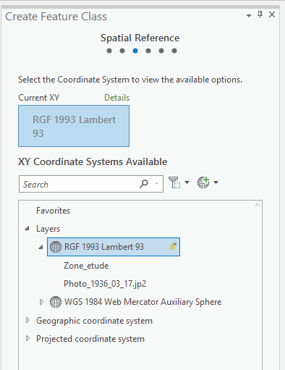
Task: Open the add coordinate system dropdown arrow
Action: point(216,182)
